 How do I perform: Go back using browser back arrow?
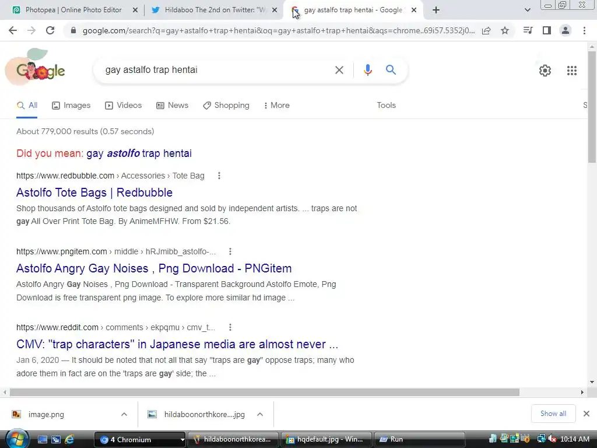13,30
